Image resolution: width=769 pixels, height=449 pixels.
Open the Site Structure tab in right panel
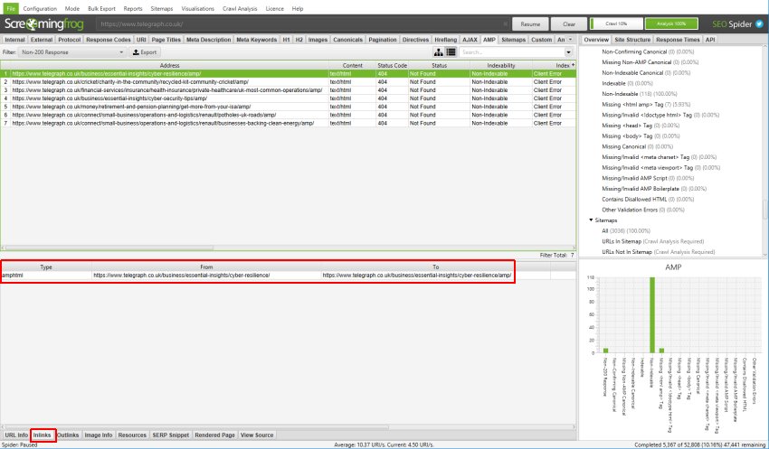tap(632, 40)
